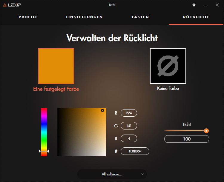This screenshot has height=182, width=224.
Task: Switch to the Profile tab
Action: click(x=28, y=17)
